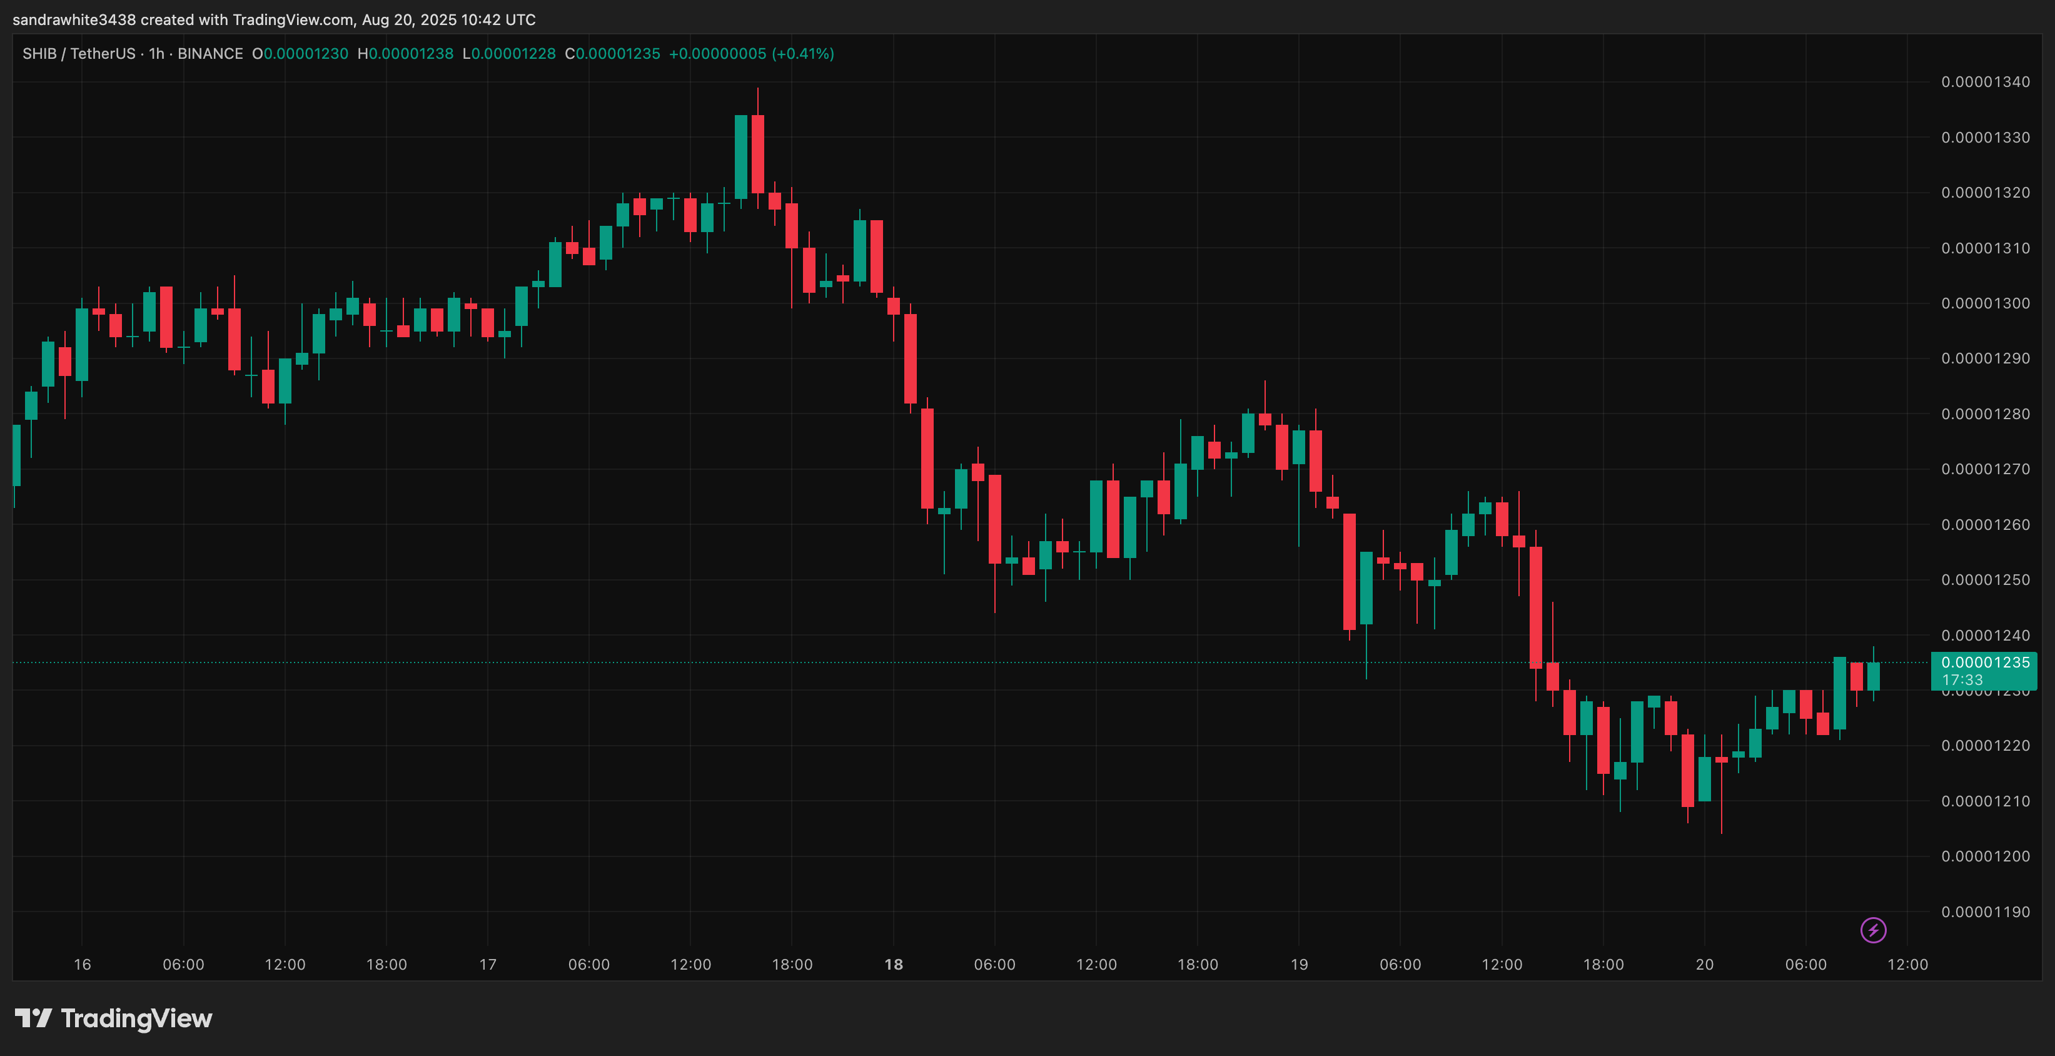2055x1056 pixels.
Task: Click the Close value C0.00001235
Action: pyautogui.click(x=612, y=53)
